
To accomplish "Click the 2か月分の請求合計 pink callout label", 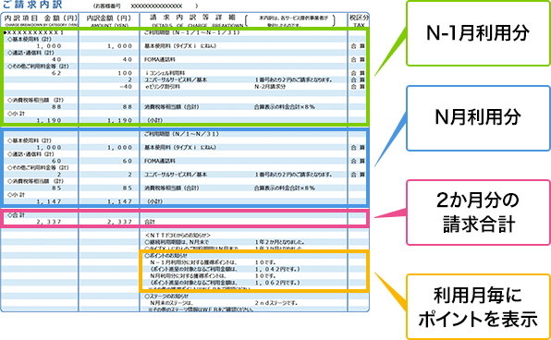I will pyautogui.click(x=478, y=212).
